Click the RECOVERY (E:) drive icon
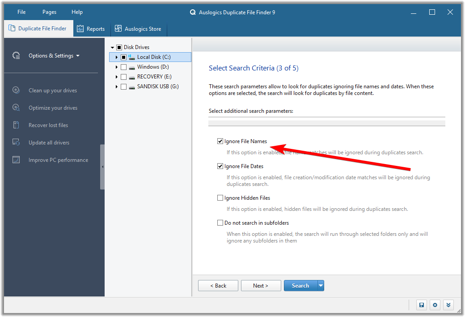465x317 pixels. pyautogui.click(x=132, y=77)
